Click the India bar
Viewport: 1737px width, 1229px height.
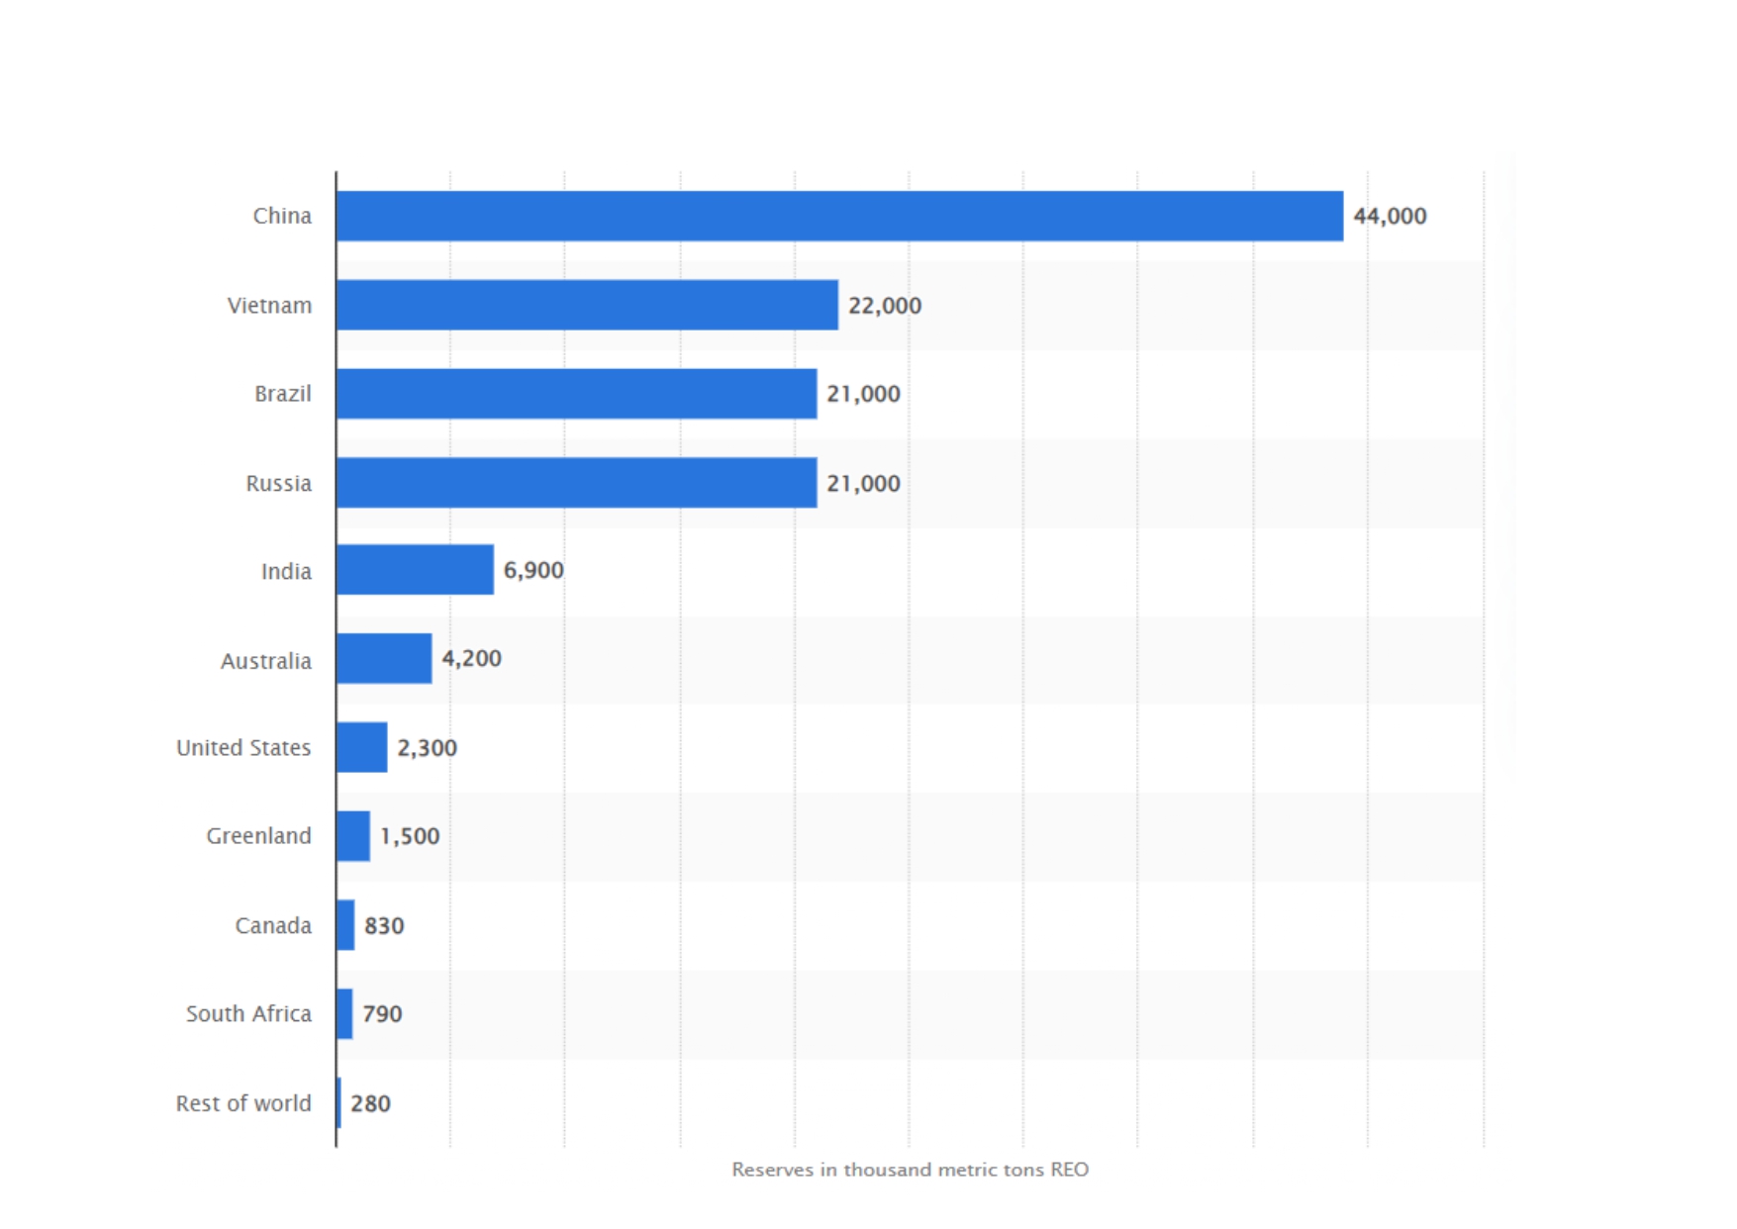pyautogui.click(x=415, y=570)
